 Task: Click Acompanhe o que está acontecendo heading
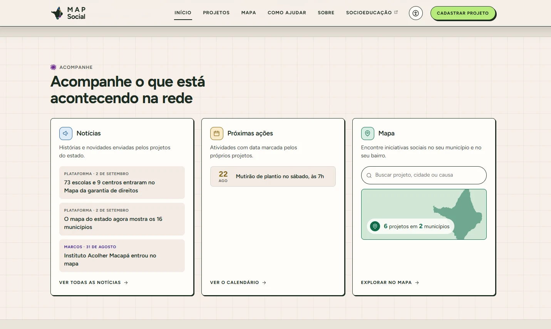pos(128,90)
